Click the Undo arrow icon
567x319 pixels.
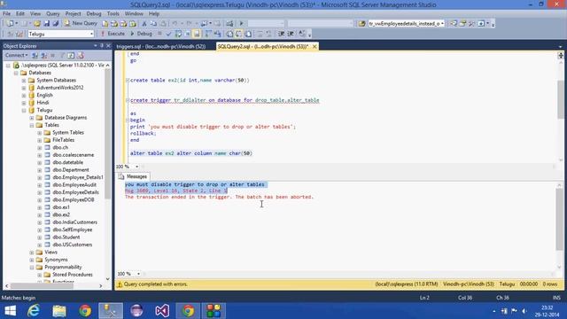[175, 24]
